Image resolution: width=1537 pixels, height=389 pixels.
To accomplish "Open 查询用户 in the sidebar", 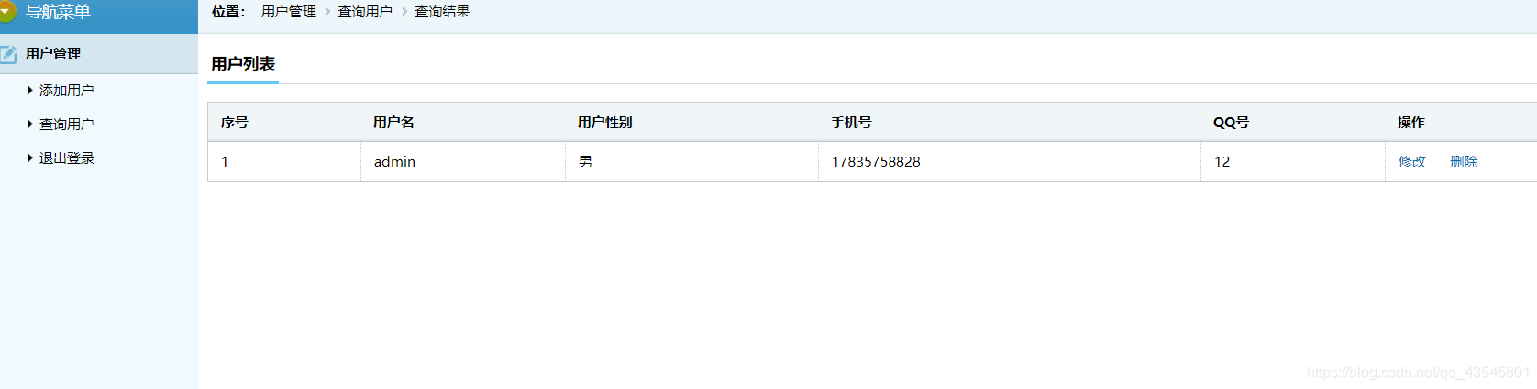I will (66, 124).
